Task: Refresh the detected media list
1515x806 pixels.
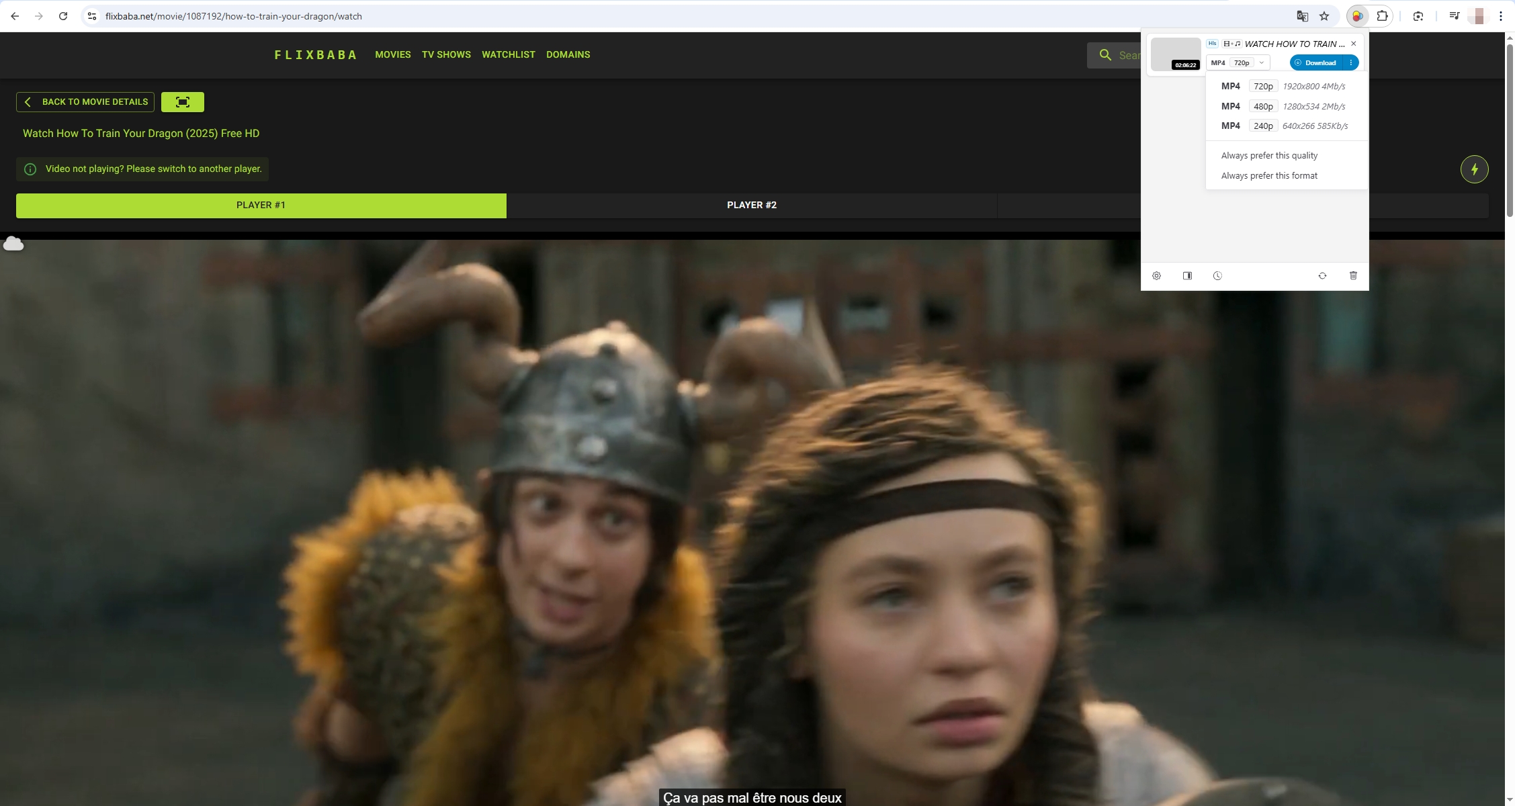Action: pyautogui.click(x=1322, y=275)
